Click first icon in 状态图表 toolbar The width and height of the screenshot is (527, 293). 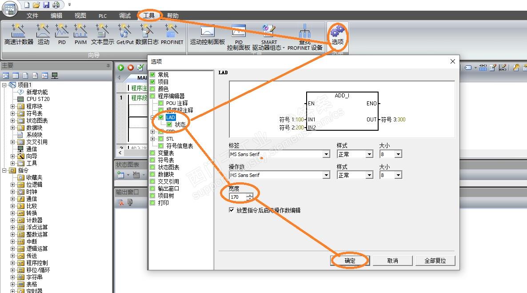point(120,175)
